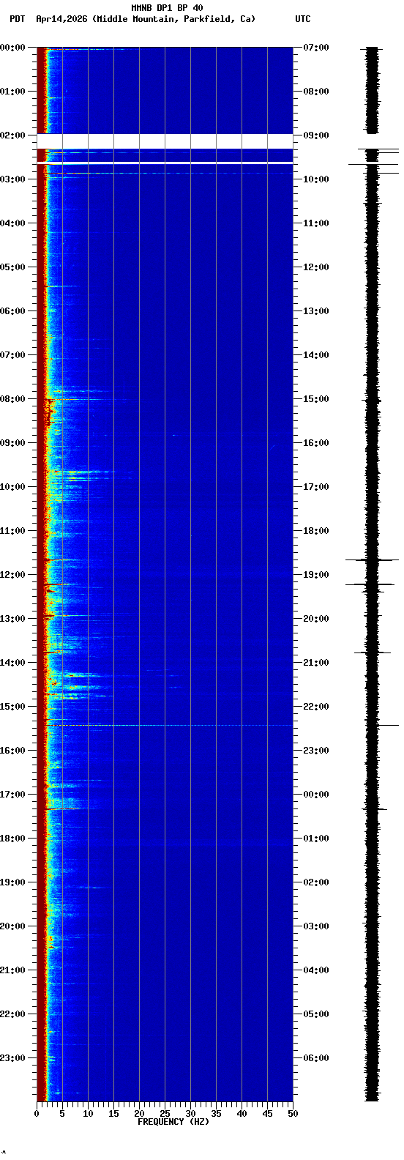Click the UTC time label "06:00"
The image size is (404, 1160).
[316, 1058]
